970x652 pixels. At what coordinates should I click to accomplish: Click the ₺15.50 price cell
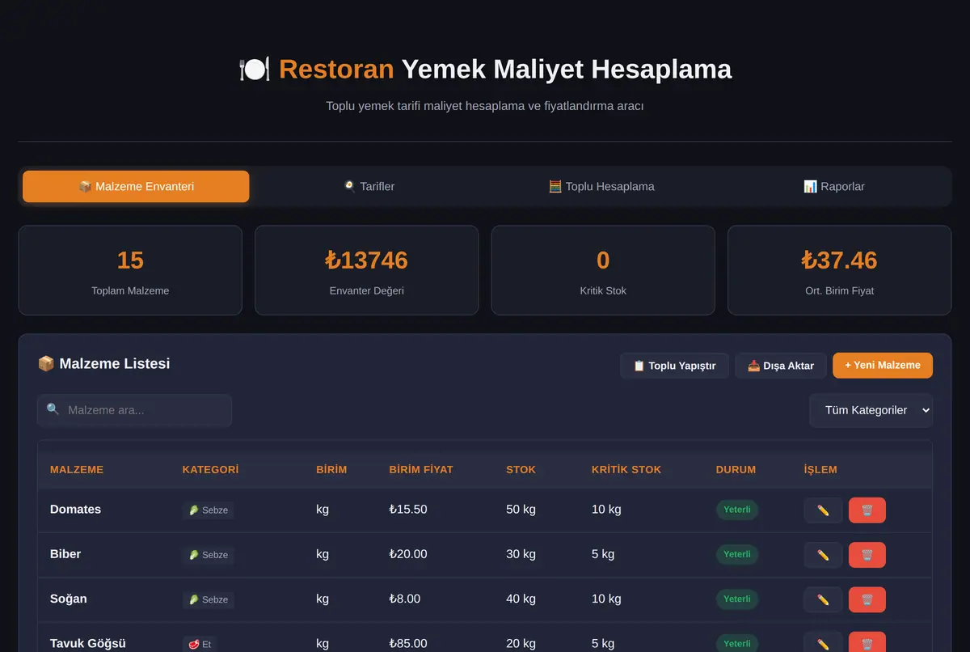(x=408, y=510)
